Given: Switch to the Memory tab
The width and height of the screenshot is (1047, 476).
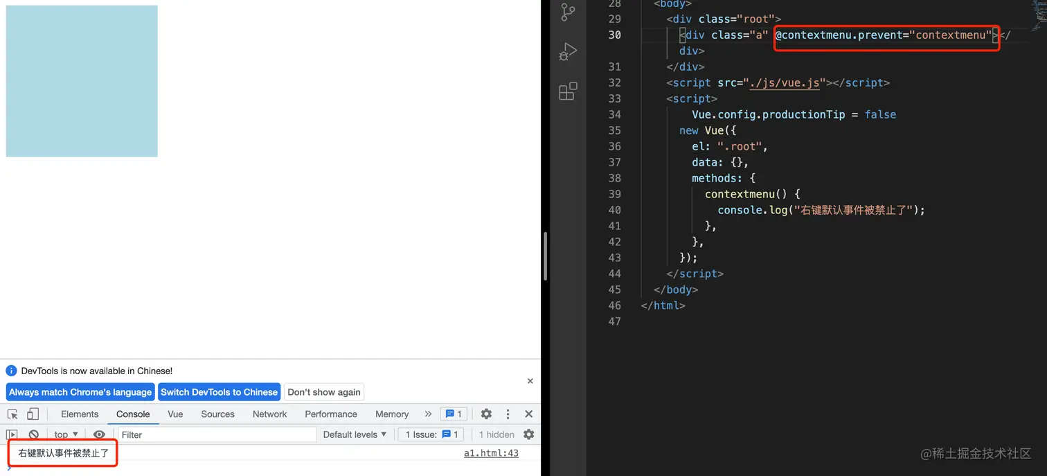Looking at the screenshot, I should pos(392,414).
